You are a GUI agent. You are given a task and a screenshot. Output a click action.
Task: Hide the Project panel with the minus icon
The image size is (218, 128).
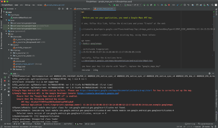71,9
